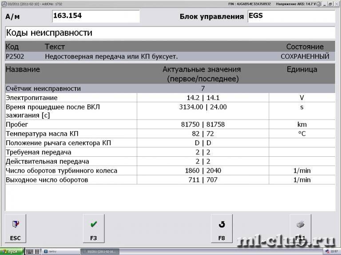Click the turbine speed value 1860 | 2040

tap(203, 170)
